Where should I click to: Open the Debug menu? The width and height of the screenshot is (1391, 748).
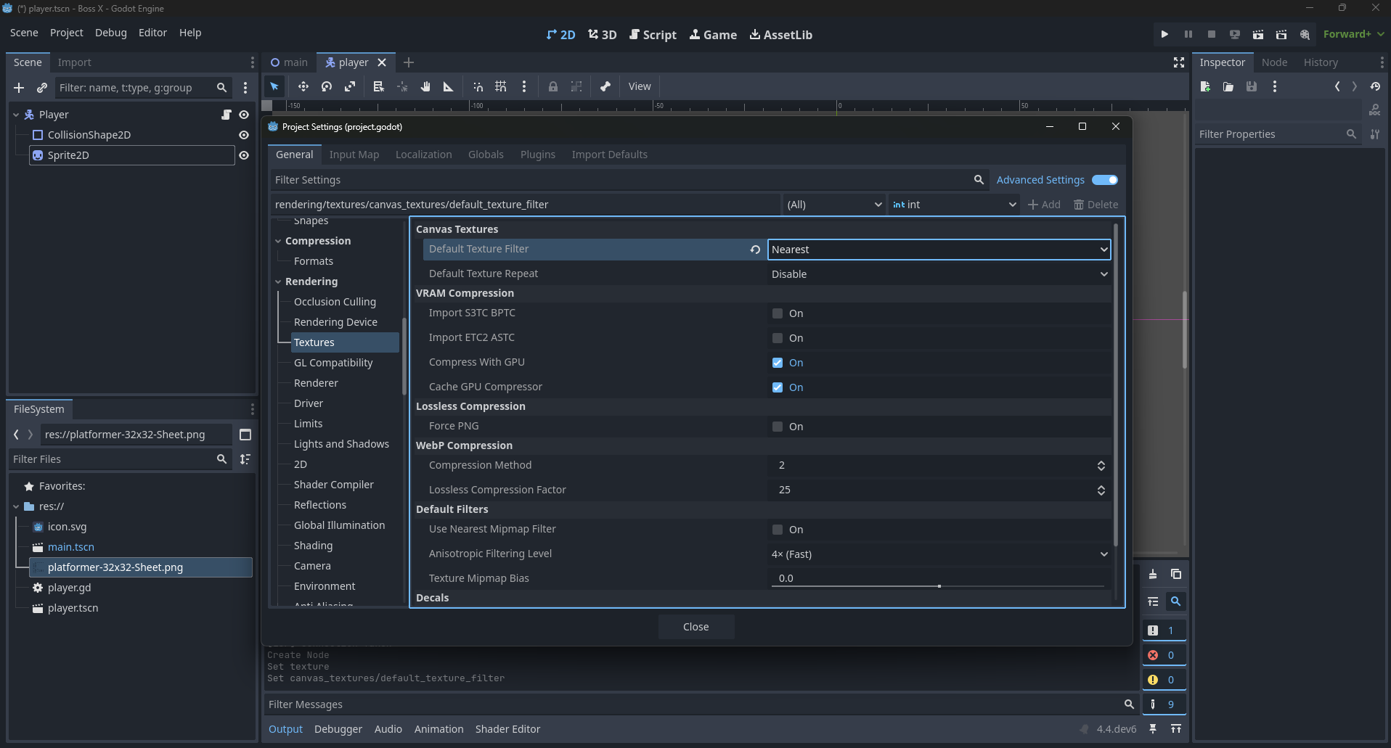pyautogui.click(x=110, y=33)
